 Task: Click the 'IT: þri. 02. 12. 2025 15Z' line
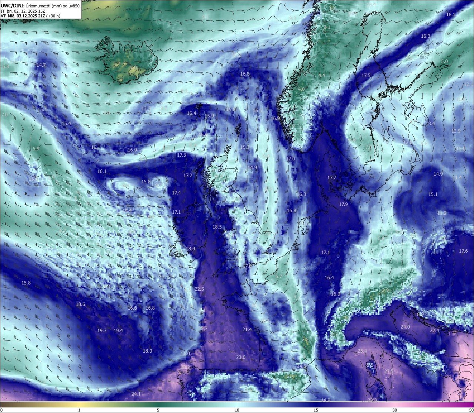tap(23, 11)
